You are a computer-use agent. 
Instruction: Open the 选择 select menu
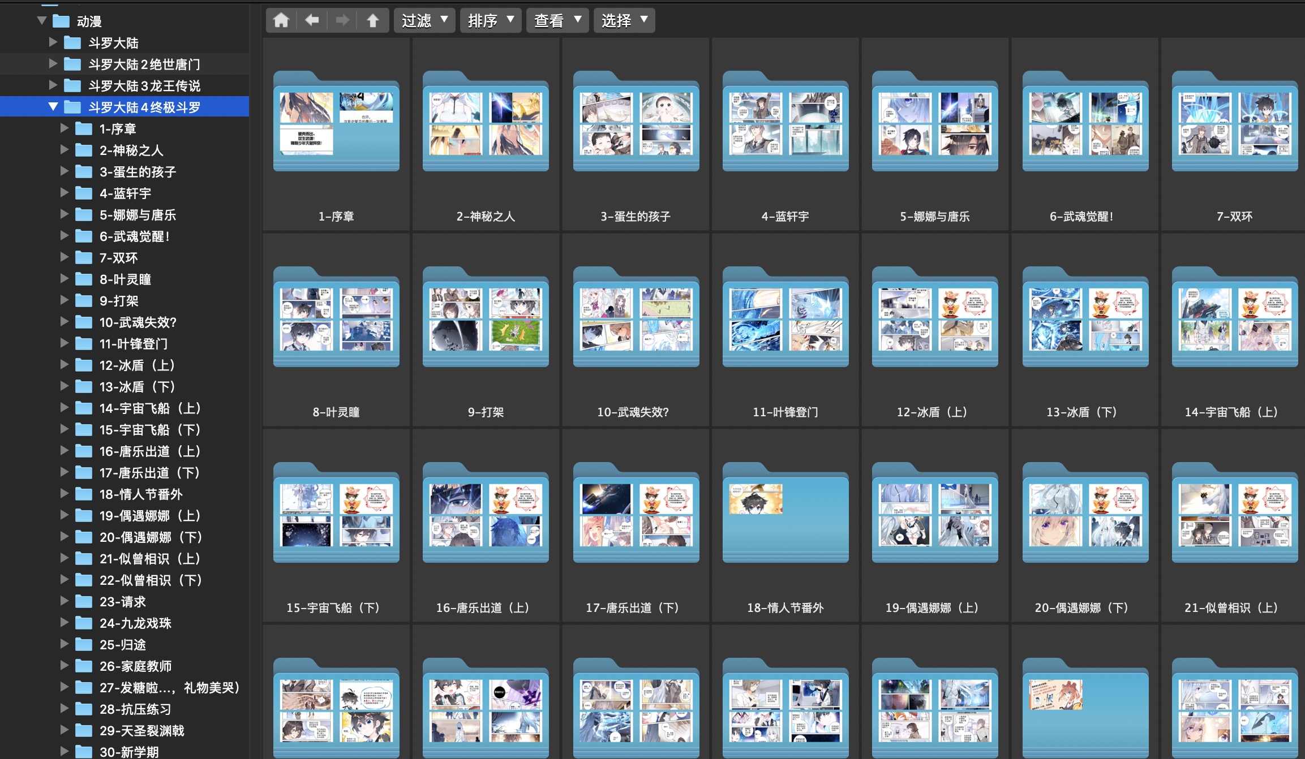[624, 21]
